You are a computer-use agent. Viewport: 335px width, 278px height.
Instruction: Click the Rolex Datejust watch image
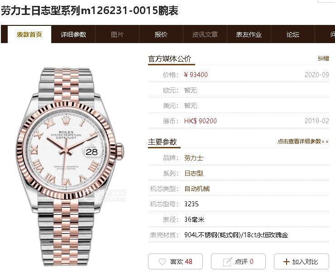70,167
